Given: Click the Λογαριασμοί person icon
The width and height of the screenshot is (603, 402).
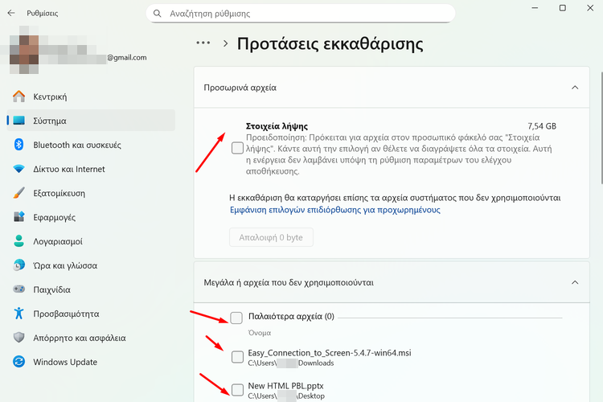Looking at the screenshot, I should [x=18, y=241].
